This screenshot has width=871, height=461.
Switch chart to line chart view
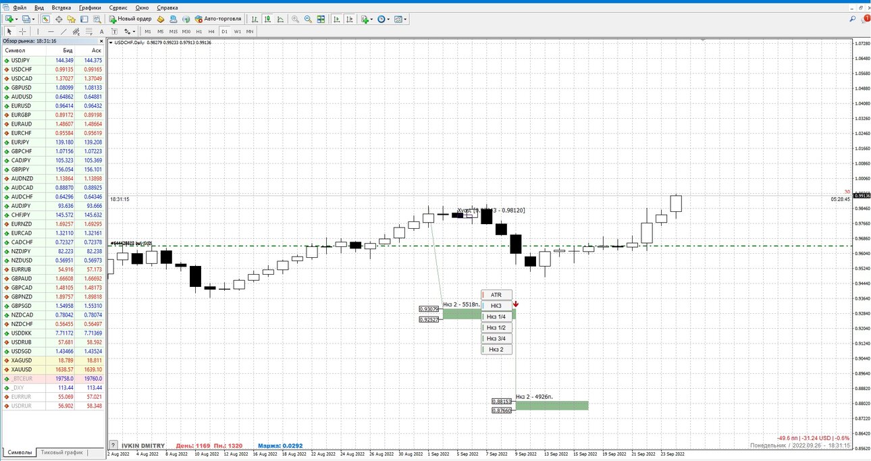pyautogui.click(x=280, y=19)
